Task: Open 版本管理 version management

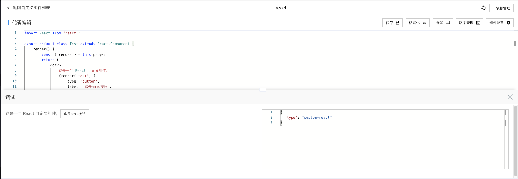Action: [x=469, y=23]
